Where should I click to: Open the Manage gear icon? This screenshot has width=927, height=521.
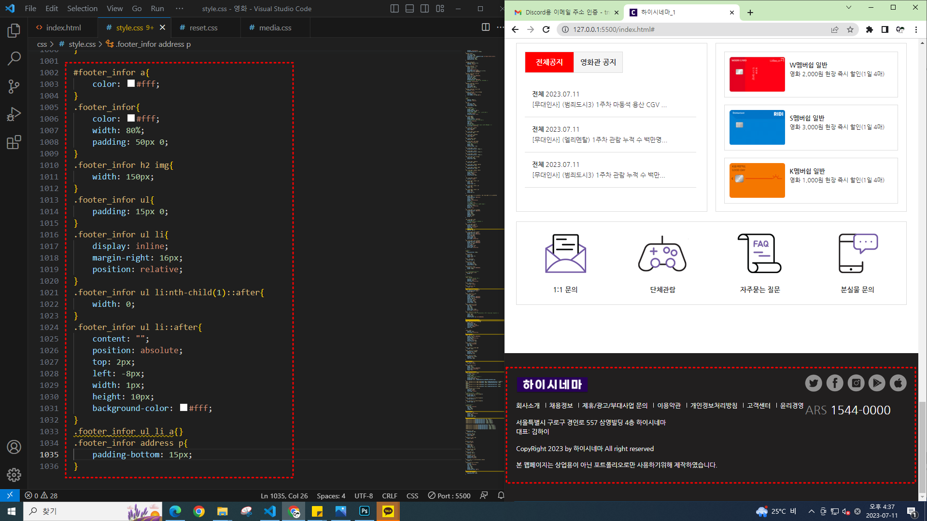pyautogui.click(x=14, y=475)
